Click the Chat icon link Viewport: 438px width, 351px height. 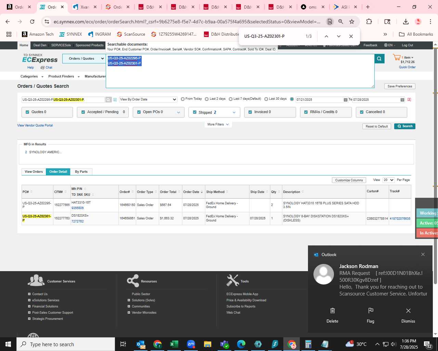[x=47, y=68]
